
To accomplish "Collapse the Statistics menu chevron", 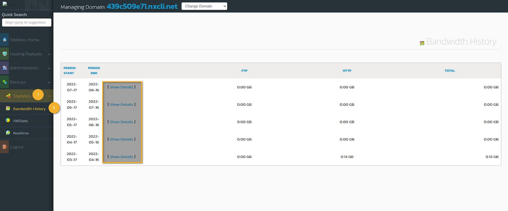I will (x=50, y=96).
